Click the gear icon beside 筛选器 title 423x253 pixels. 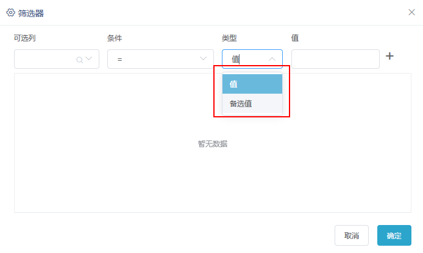point(10,13)
